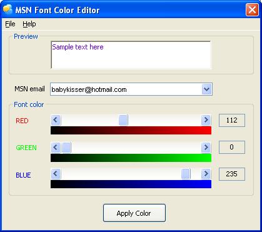The image size is (262, 232).
Task: Click the MSN app icon in title bar
Action: pos(8,9)
